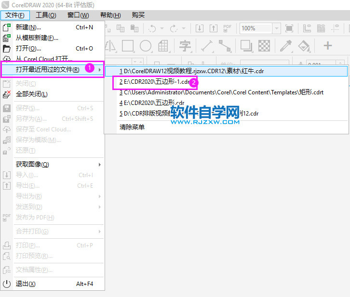Open the zoom level dropdown arrow

(x=277, y=28)
